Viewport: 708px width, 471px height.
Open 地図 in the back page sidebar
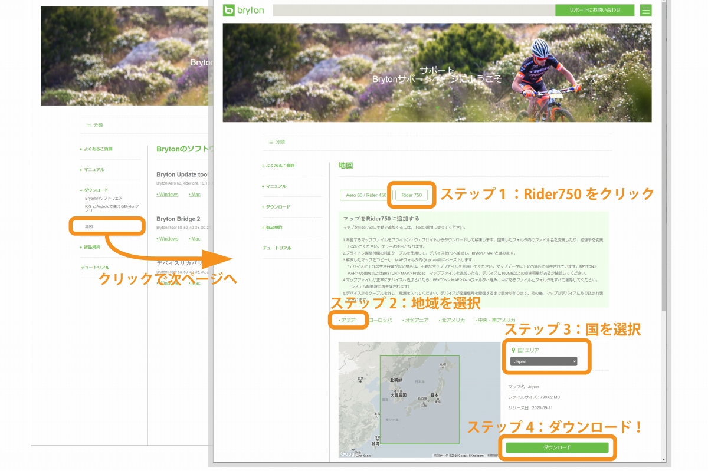[x=89, y=226]
